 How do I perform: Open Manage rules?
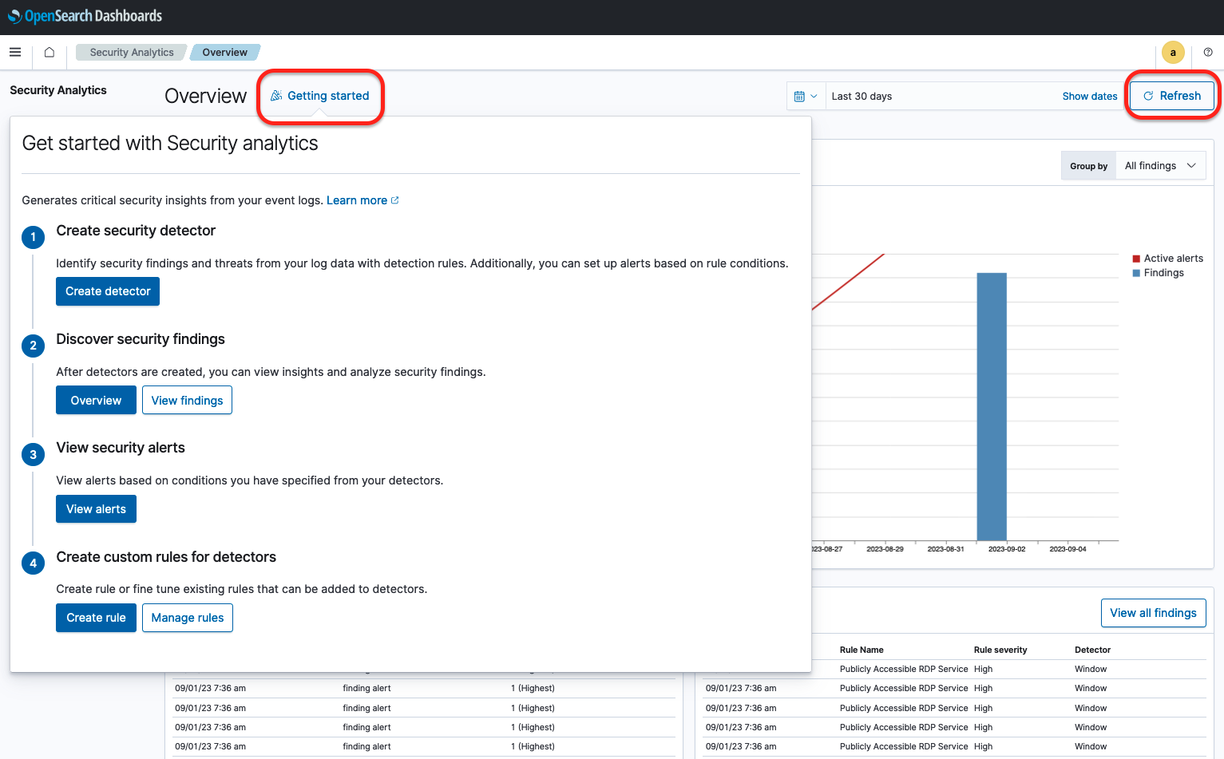click(187, 617)
